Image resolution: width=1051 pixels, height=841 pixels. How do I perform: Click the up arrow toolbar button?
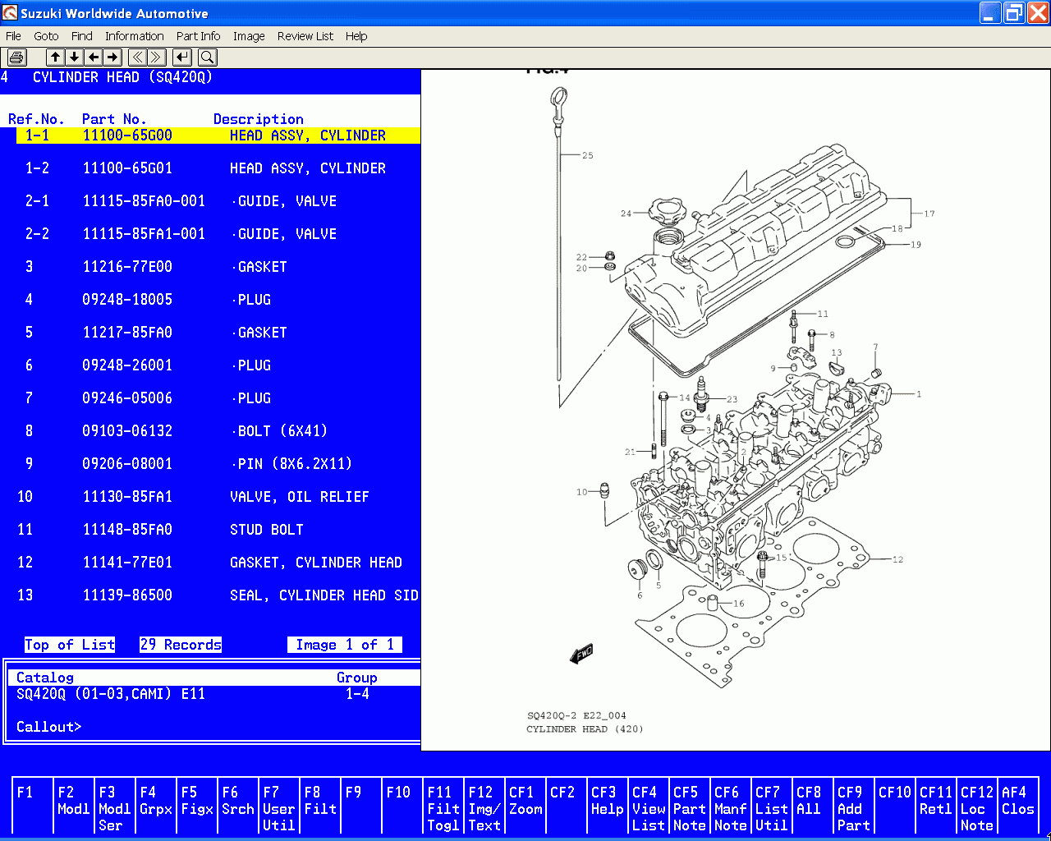pyautogui.click(x=55, y=57)
